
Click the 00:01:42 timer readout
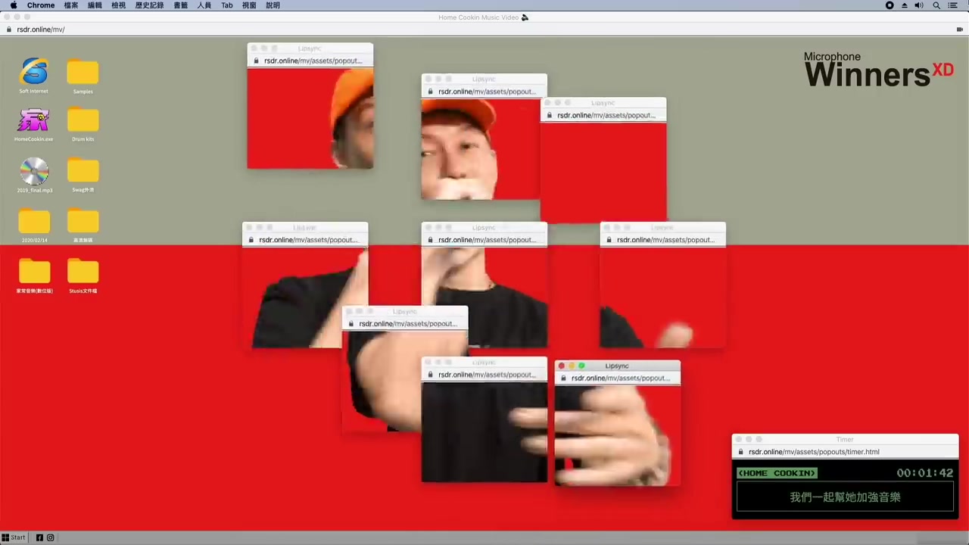click(x=924, y=473)
